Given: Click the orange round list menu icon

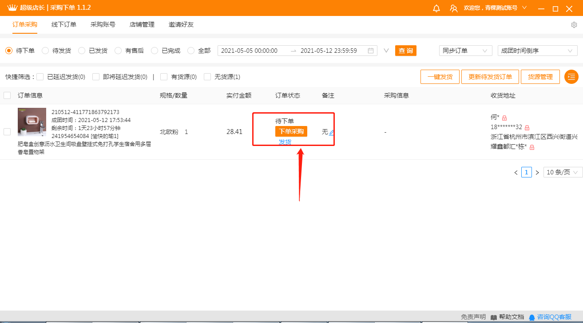Looking at the screenshot, I should point(571,77).
